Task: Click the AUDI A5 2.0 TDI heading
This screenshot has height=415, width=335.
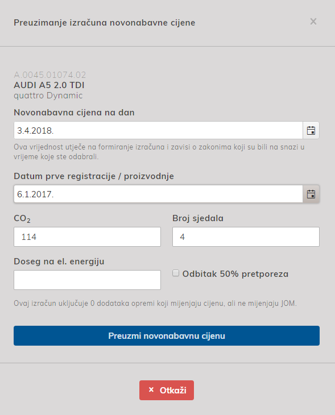Action: [x=49, y=85]
